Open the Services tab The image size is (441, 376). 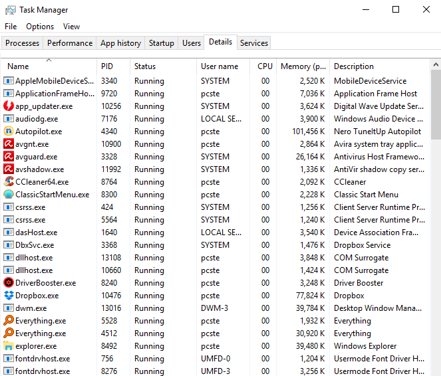pos(254,43)
